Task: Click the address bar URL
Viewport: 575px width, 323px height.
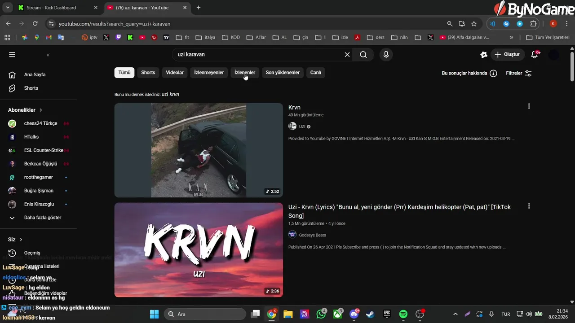Action: tap(115, 24)
